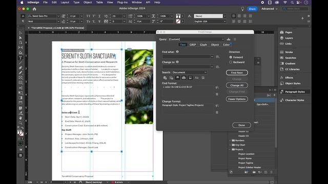This screenshot has width=328, height=184.
Task: Select the Type tool in the toolbox
Action: tap(20, 58)
